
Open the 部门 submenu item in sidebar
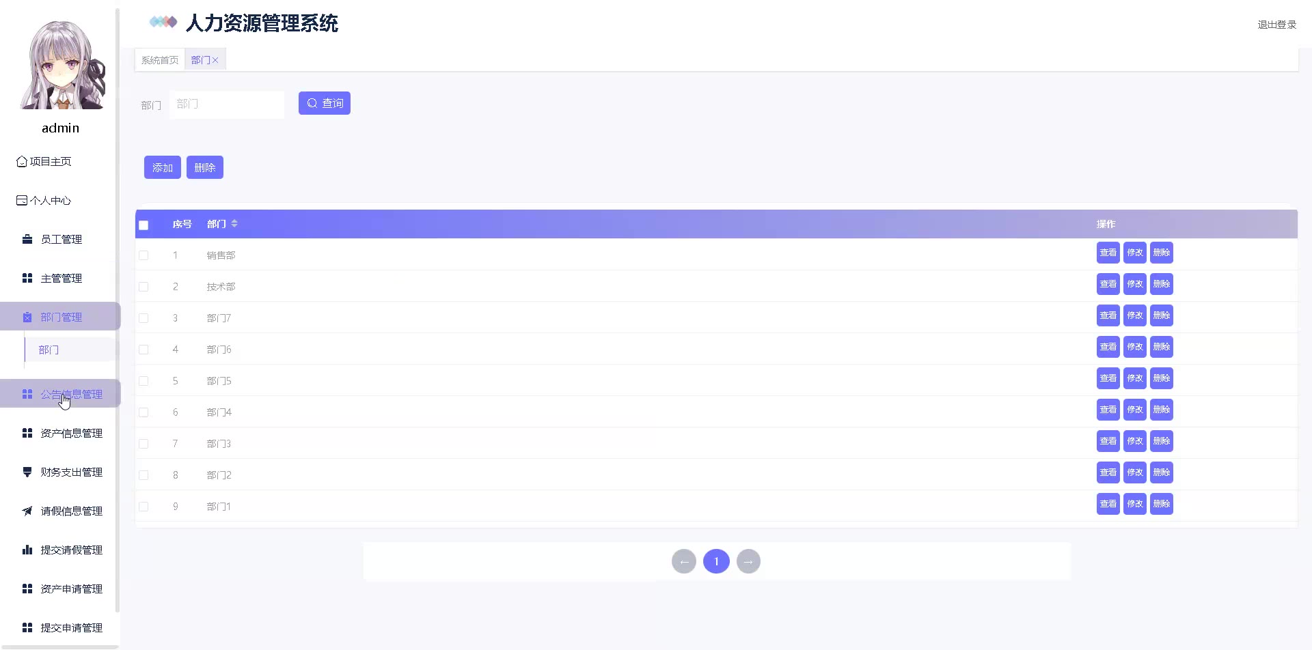[49, 350]
